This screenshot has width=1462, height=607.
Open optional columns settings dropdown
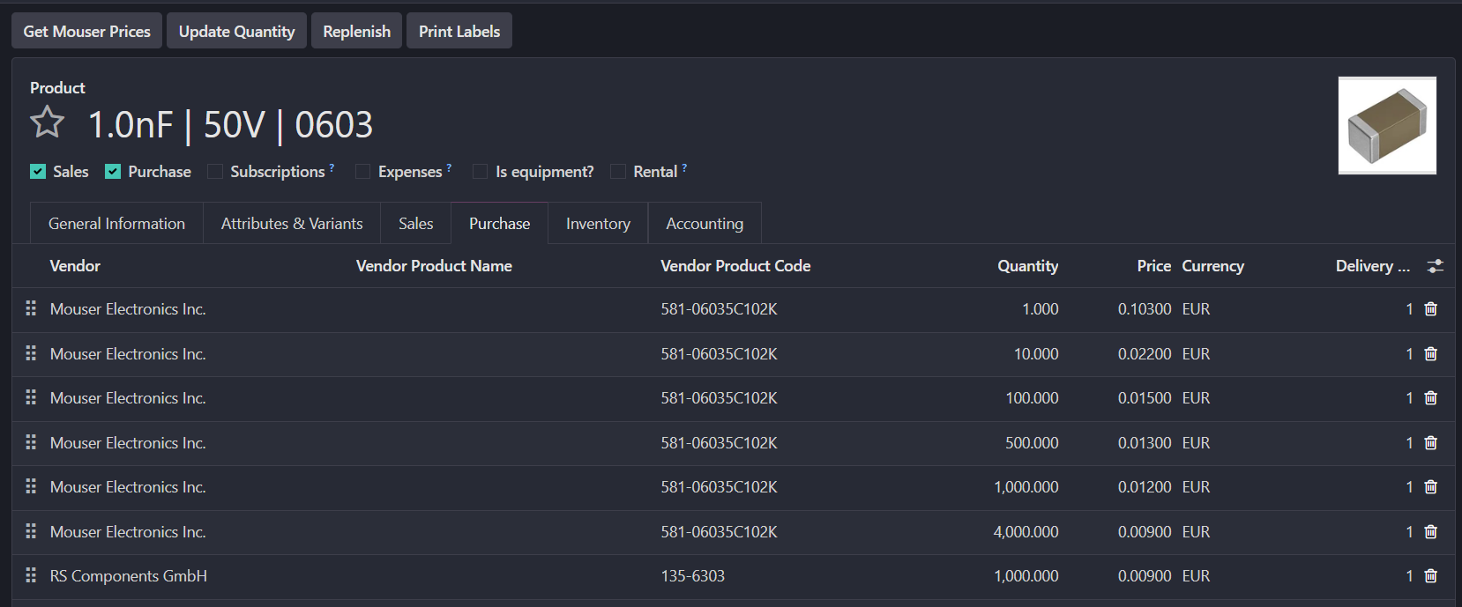click(1436, 266)
